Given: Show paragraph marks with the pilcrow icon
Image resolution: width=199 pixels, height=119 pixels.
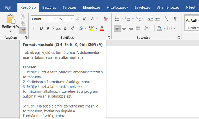Looking at the screenshot, I should point(175,19).
